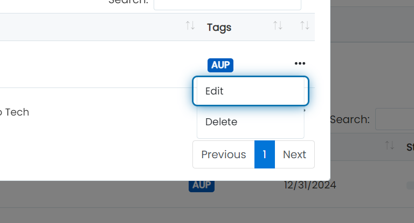This screenshot has width=414, height=223.
Task: Click sort arrows right of Tags header
Action: point(278,26)
